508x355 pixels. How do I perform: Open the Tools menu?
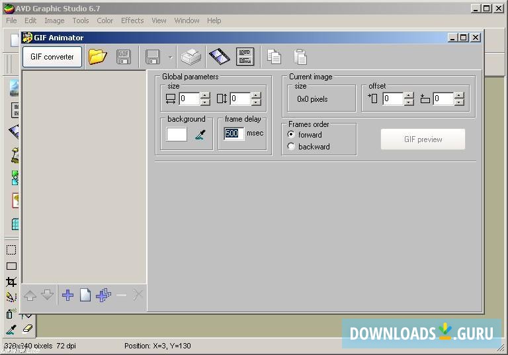click(80, 20)
